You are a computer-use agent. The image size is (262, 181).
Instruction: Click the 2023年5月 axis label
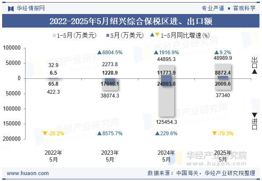pos(110,156)
